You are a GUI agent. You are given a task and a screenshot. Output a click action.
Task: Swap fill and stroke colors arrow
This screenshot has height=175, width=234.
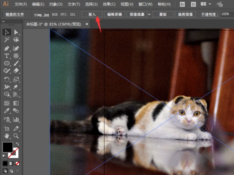(18, 144)
